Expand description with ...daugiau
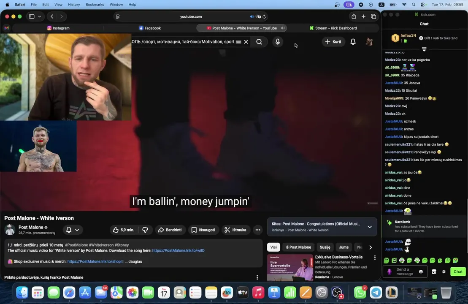Image resolution: width=468 pixels, height=304 pixels. [133, 262]
